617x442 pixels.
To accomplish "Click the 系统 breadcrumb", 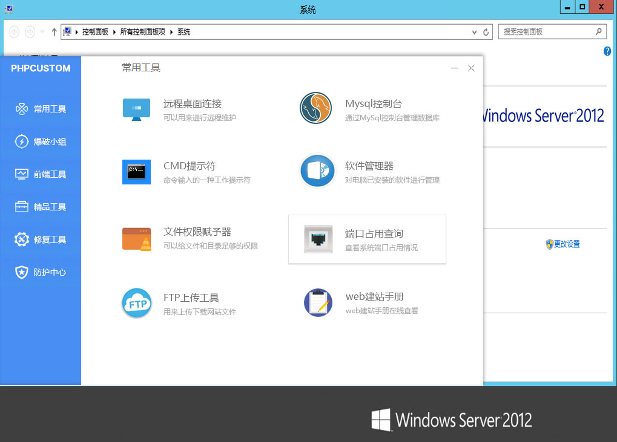I will (183, 32).
